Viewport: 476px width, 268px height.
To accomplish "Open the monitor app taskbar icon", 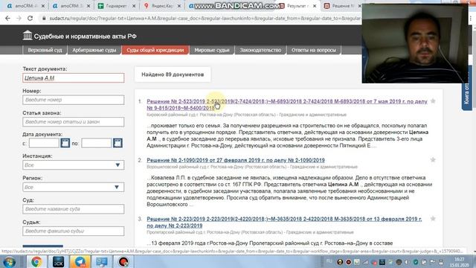I will point(102,262).
